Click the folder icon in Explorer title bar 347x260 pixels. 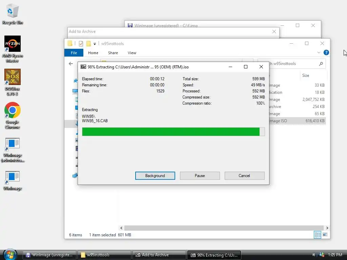click(70, 44)
